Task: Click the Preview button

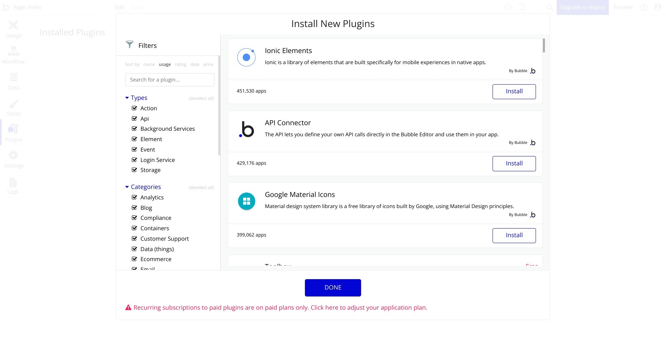Action: [x=623, y=7]
